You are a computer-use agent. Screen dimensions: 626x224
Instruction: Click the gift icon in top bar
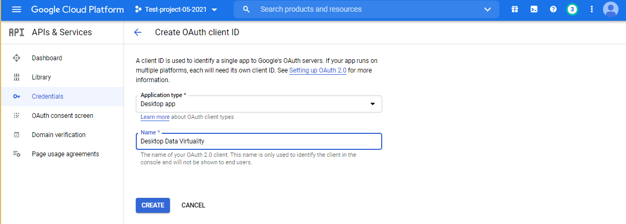514,10
